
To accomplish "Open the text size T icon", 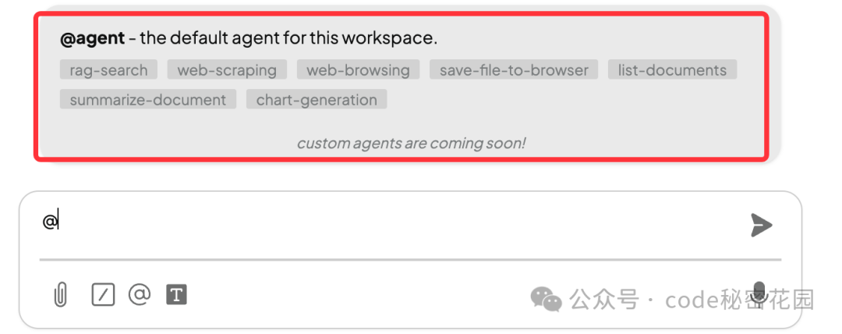I will click(x=176, y=295).
